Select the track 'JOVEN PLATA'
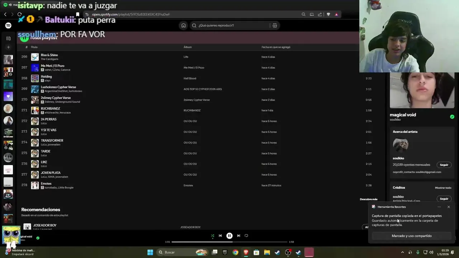Screen dimensions: 459x258 [51, 173]
